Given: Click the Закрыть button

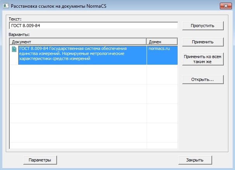Looking at the screenshot, I should pos(195,160).
